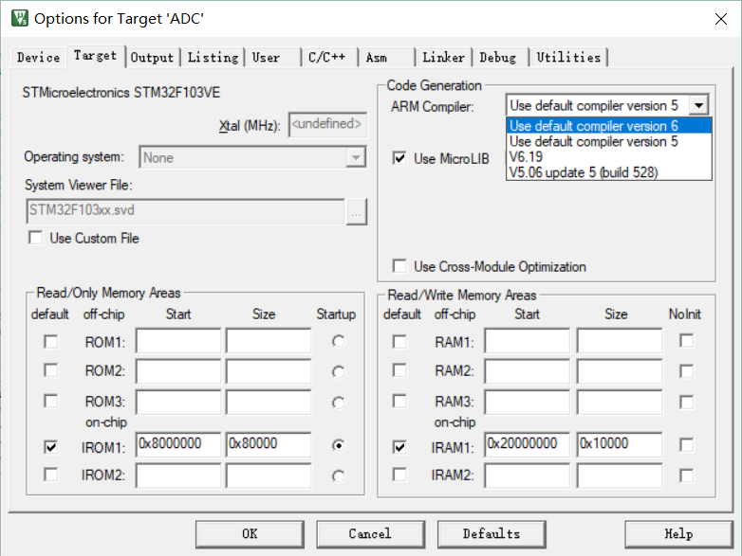Choose V6.19 compiler from list

tap(609, 157)
